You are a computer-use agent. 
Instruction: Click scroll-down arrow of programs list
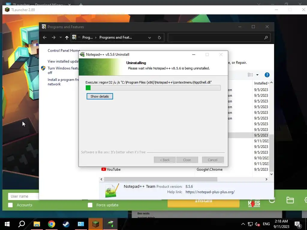pyautogui.click(x=271, y=174)
